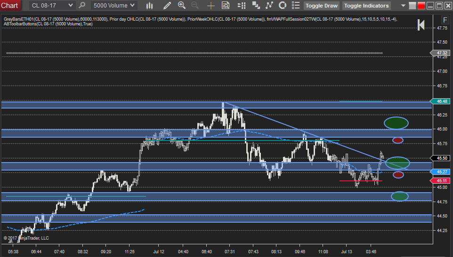453x257 pixels.
Task: Click the Jul 13 date label
Action: (347, 251)
